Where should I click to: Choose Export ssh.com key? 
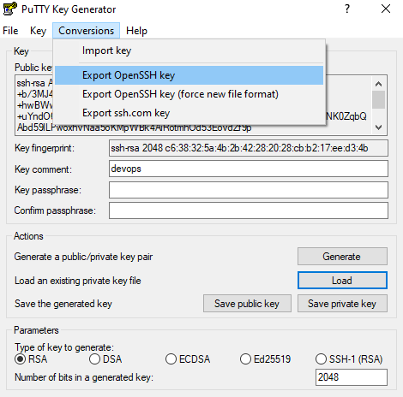pos(189,113)
